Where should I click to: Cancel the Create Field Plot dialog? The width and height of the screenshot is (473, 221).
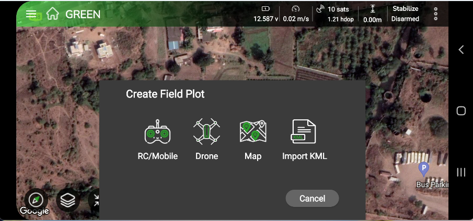coord(312,199)
